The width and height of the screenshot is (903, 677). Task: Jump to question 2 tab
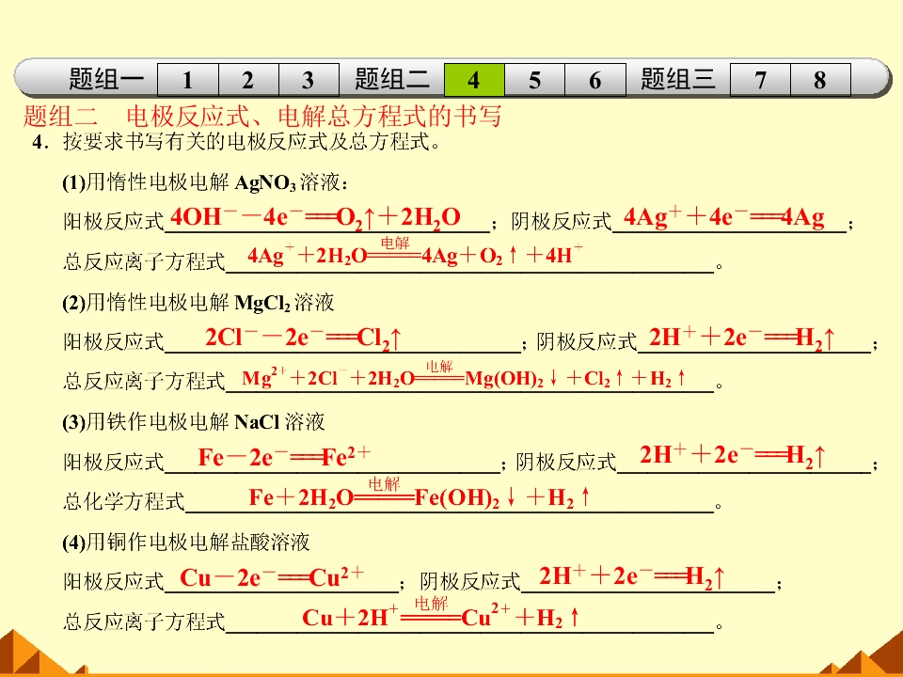248,79
